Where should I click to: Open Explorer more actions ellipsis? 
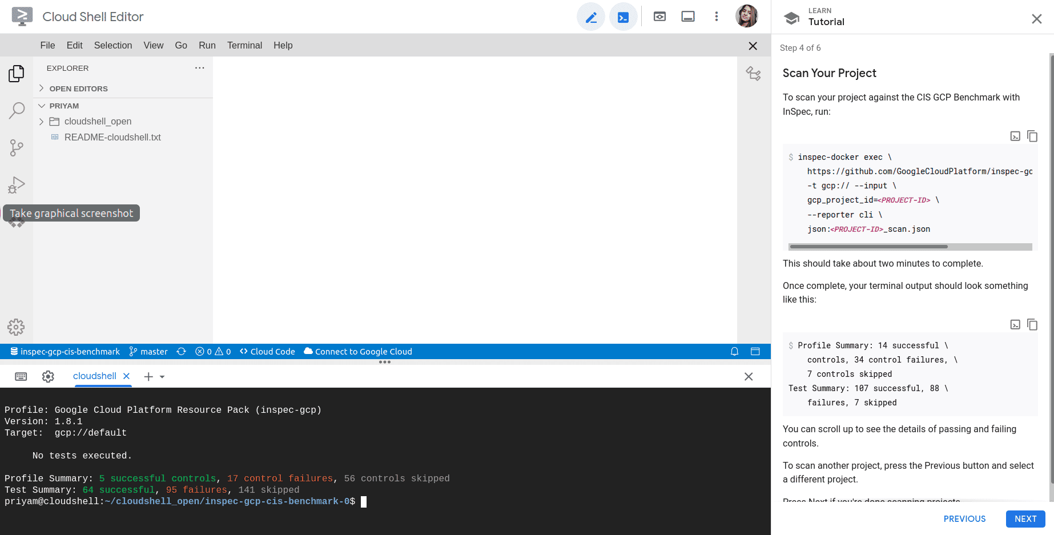click(199, 68)
